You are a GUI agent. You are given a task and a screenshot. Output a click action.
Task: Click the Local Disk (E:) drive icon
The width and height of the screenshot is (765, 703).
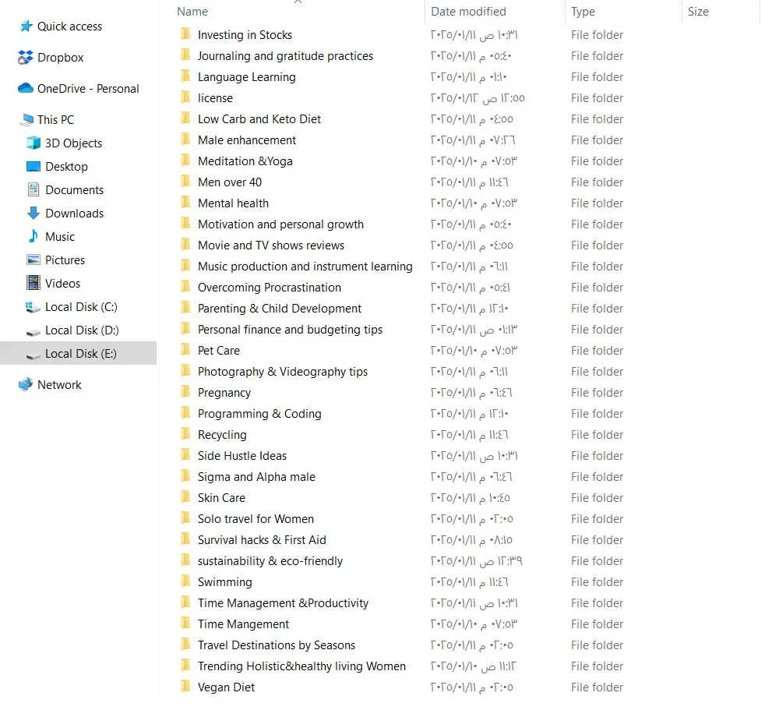pyautogui.click(x=33, y=355)
